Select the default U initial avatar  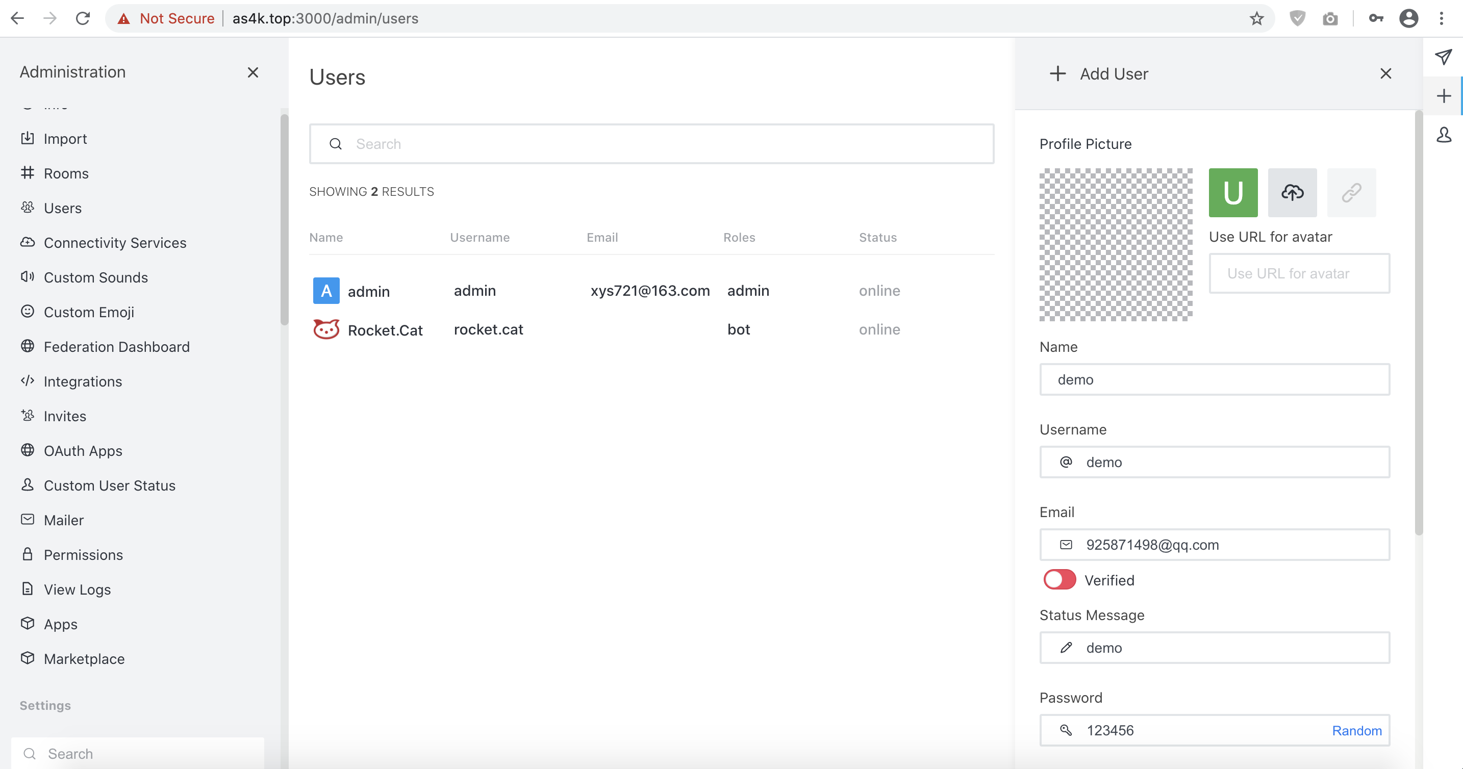1233,193
